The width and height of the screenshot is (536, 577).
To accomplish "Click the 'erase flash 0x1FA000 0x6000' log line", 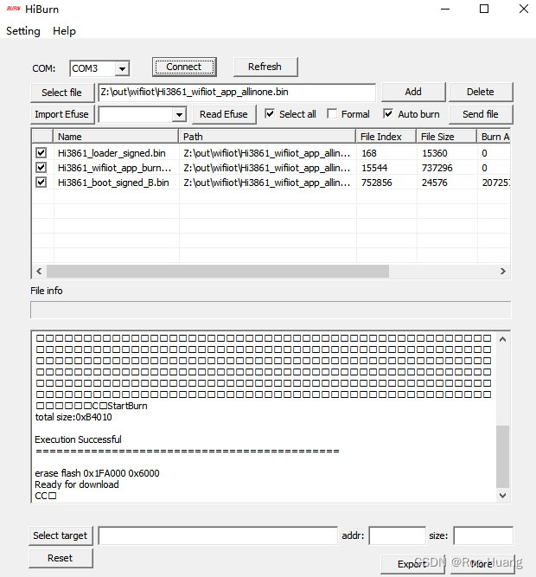I will click(x=97, y=473).
